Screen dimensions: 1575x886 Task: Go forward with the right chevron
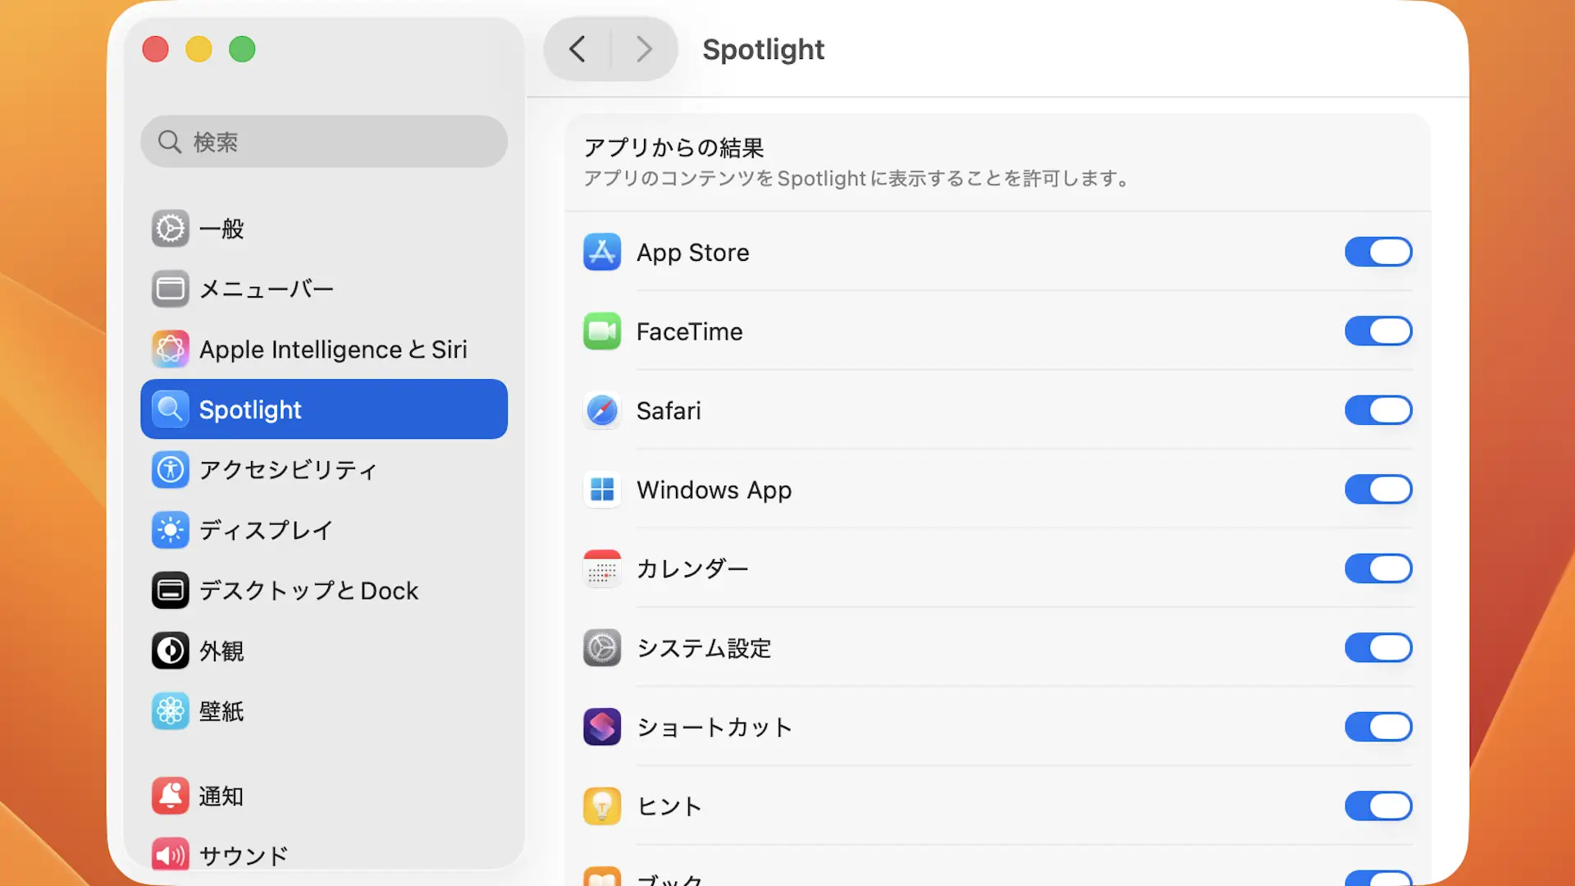pyautogui.click(x=644, y=49)
